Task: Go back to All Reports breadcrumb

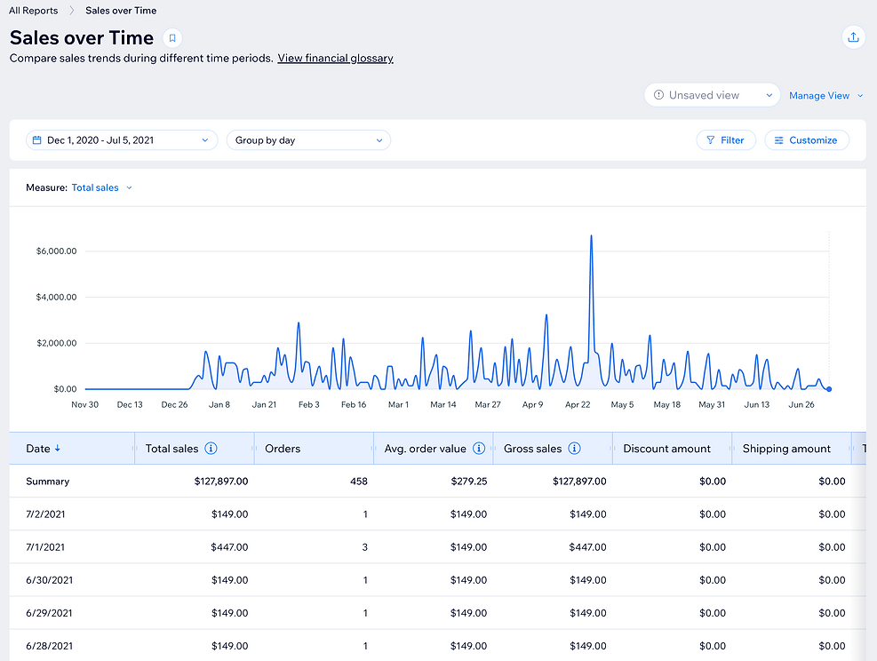Action: tap(34, 11)
